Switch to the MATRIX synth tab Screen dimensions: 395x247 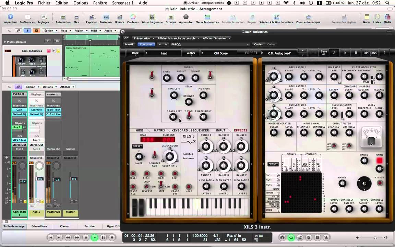[159, 130]
